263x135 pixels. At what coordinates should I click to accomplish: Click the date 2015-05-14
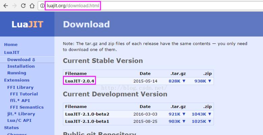(145, 81)
